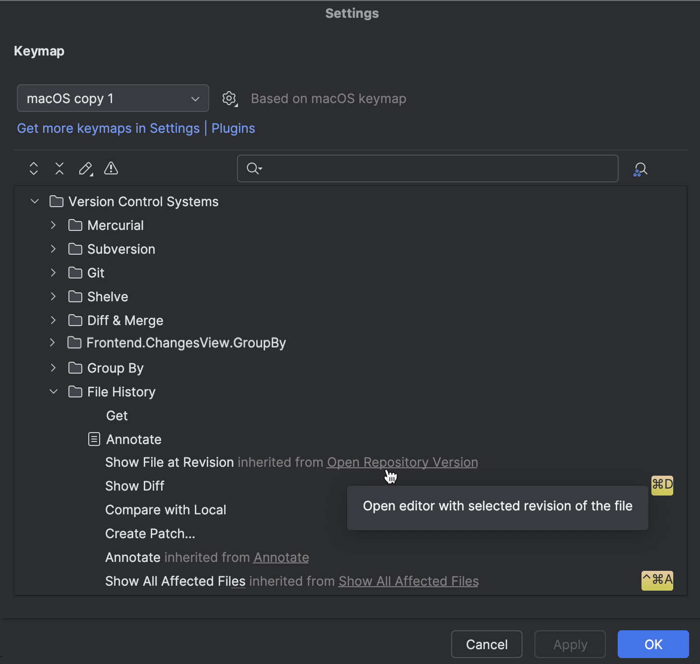Screen dimensions: 700x664
Task: Collapse the Version Control Systems node
Action: (x=34, y=201)
